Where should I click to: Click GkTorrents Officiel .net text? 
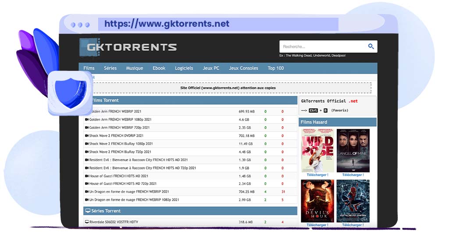pyautogui.click(x=329, y=101)
